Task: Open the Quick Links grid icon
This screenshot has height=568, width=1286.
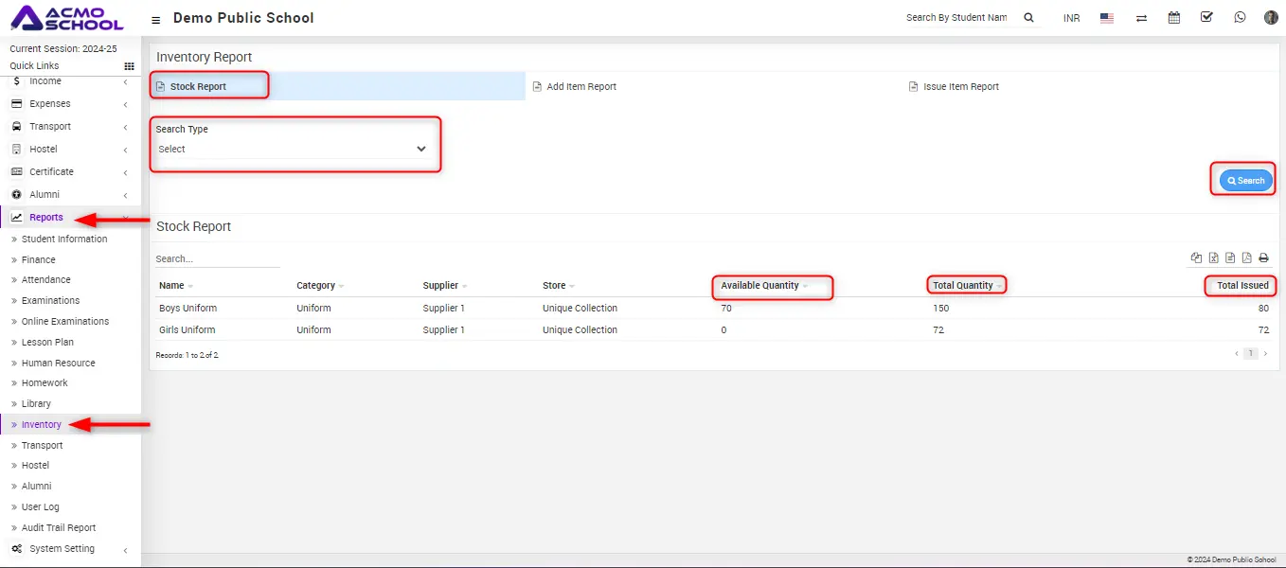Action: tap(129, 66)
